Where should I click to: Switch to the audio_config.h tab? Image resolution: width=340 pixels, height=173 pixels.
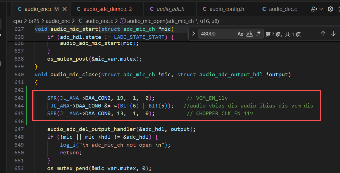223,9
